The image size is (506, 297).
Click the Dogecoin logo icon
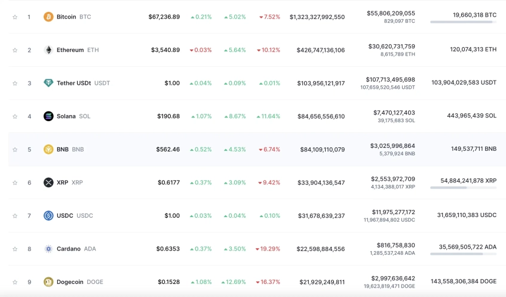[x=48, y=281]
